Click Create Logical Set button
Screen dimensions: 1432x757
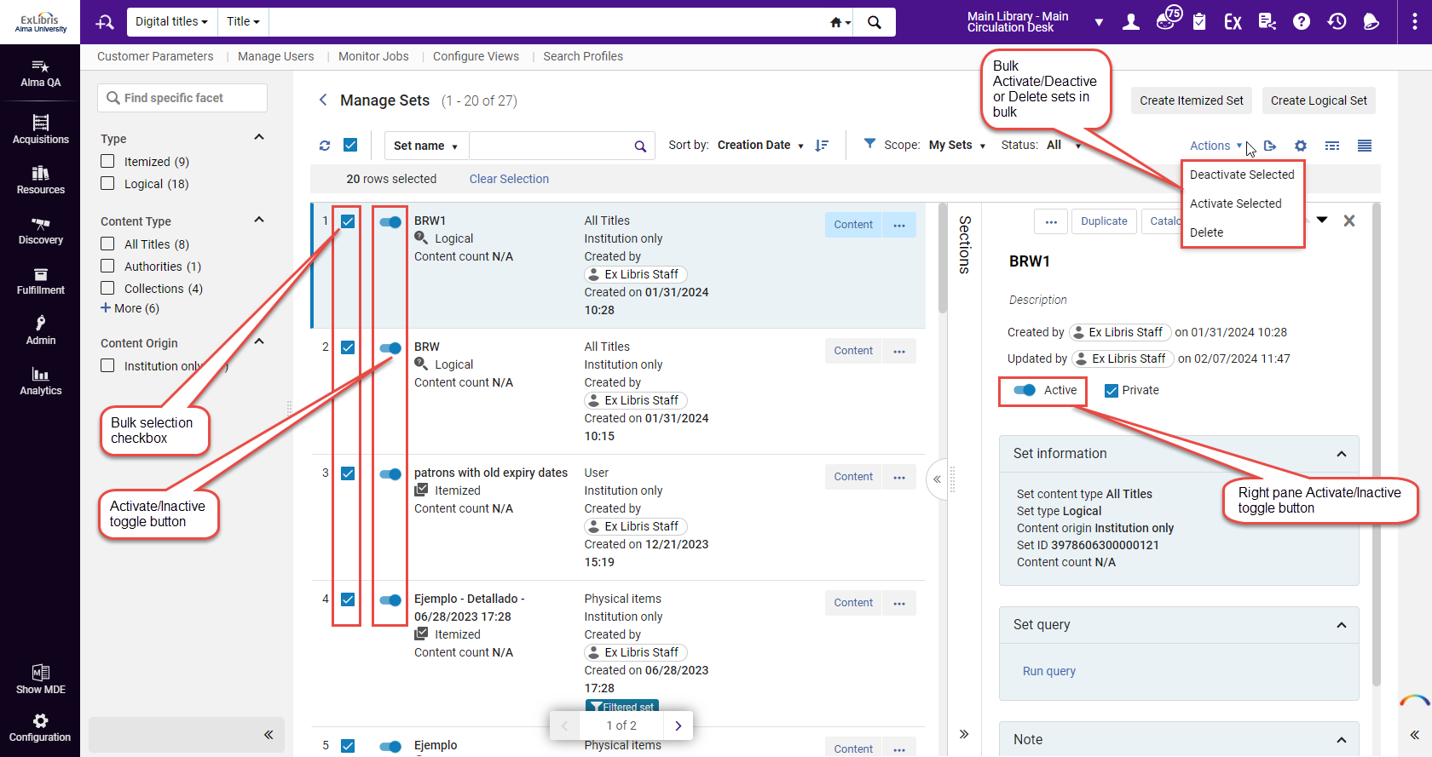click(x=1319, y=100)
